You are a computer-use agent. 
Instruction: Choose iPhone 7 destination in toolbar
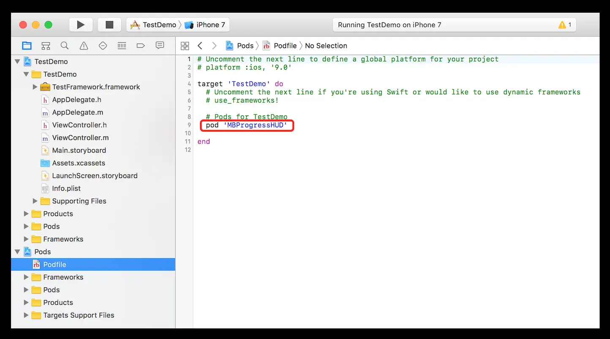[x=205, y=25]
